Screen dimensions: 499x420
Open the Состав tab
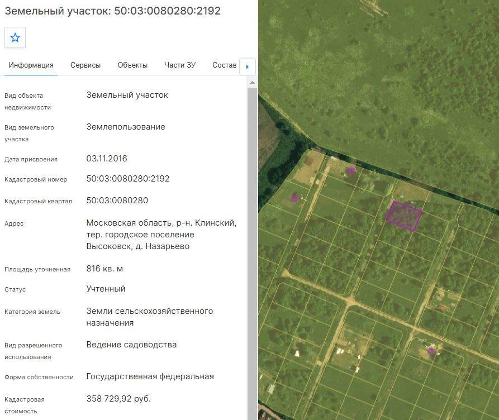tap(225, 65)
